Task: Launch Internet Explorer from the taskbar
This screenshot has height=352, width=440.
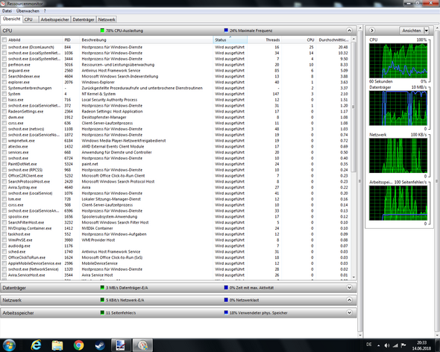Action: (x=36, y=345)
